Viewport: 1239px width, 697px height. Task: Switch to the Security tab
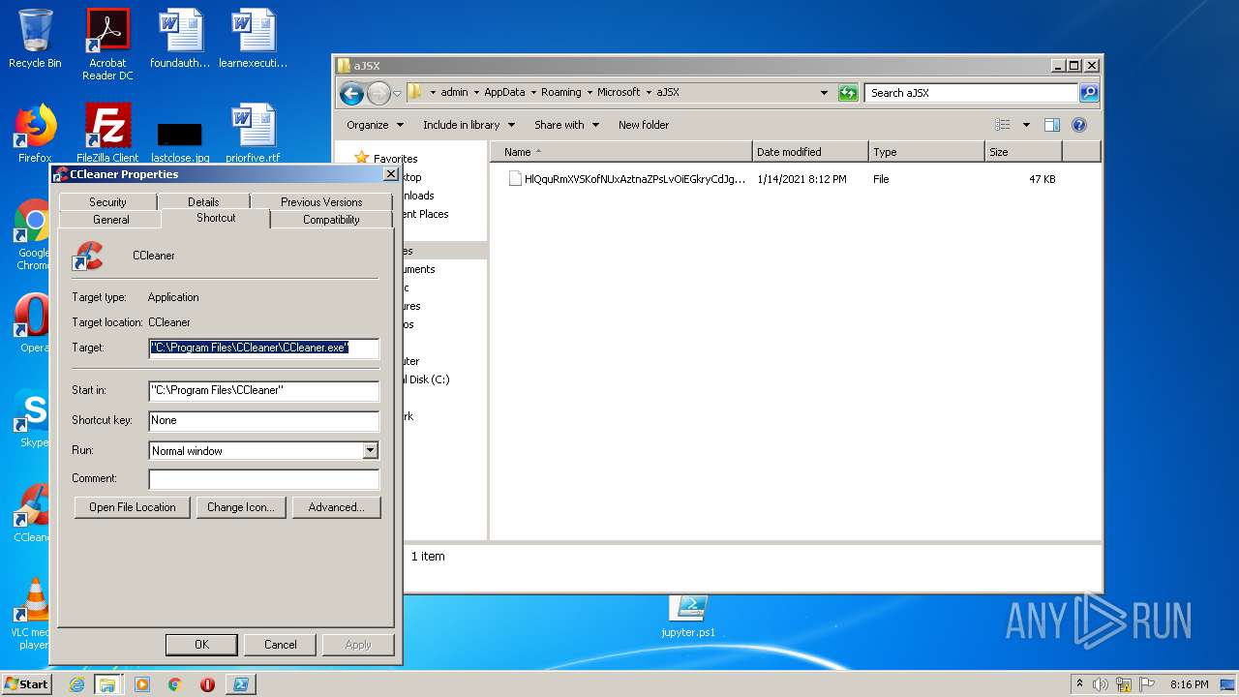pos(107,201)
